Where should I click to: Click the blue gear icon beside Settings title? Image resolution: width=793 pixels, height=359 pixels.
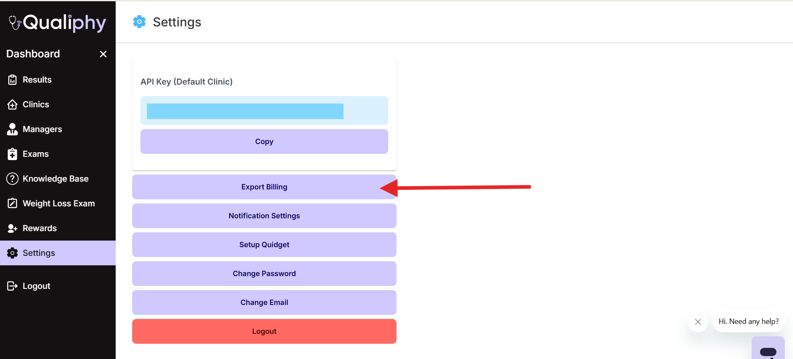pos(139,22)
